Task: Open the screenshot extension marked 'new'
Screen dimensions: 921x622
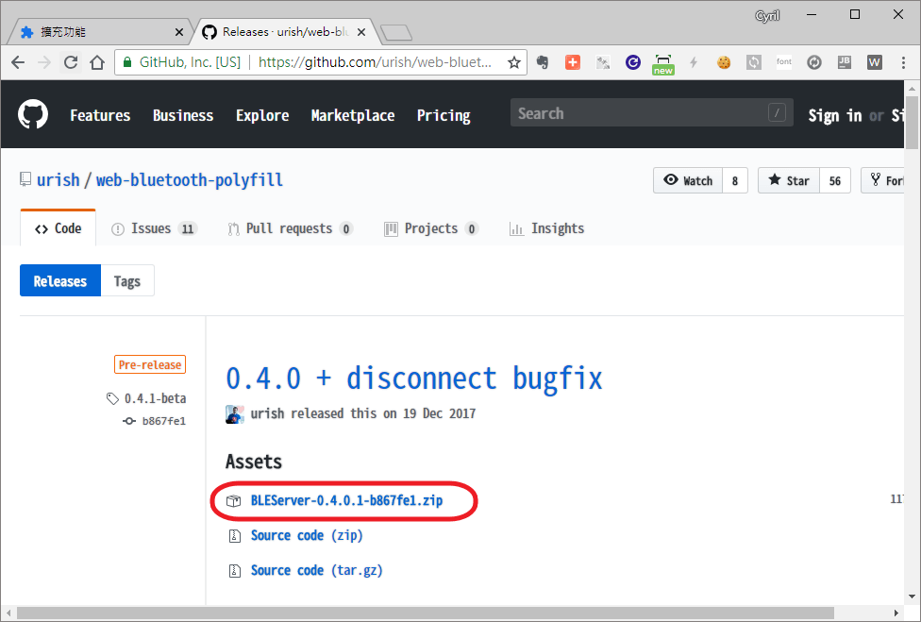Action: [x=663, y=64]
